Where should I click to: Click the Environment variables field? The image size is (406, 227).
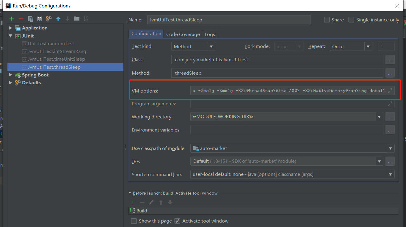(x=287, y=130)
